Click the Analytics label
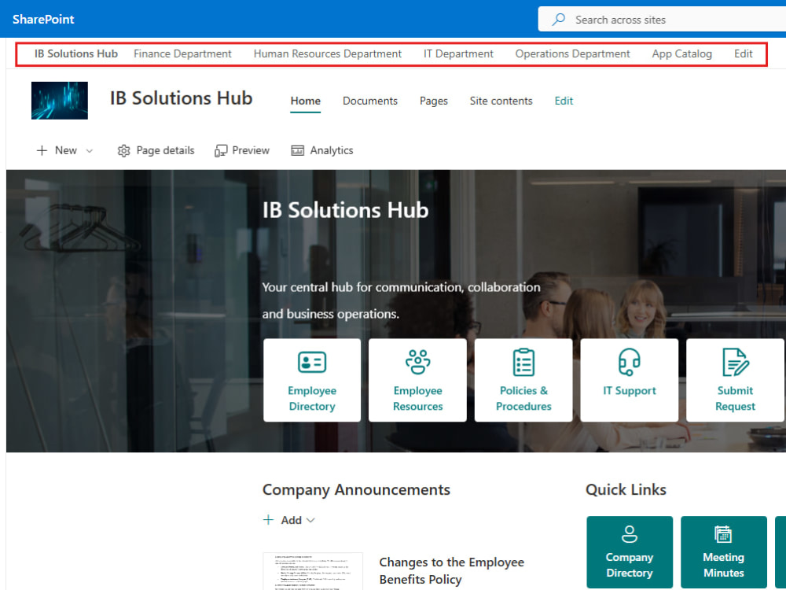 332,150
